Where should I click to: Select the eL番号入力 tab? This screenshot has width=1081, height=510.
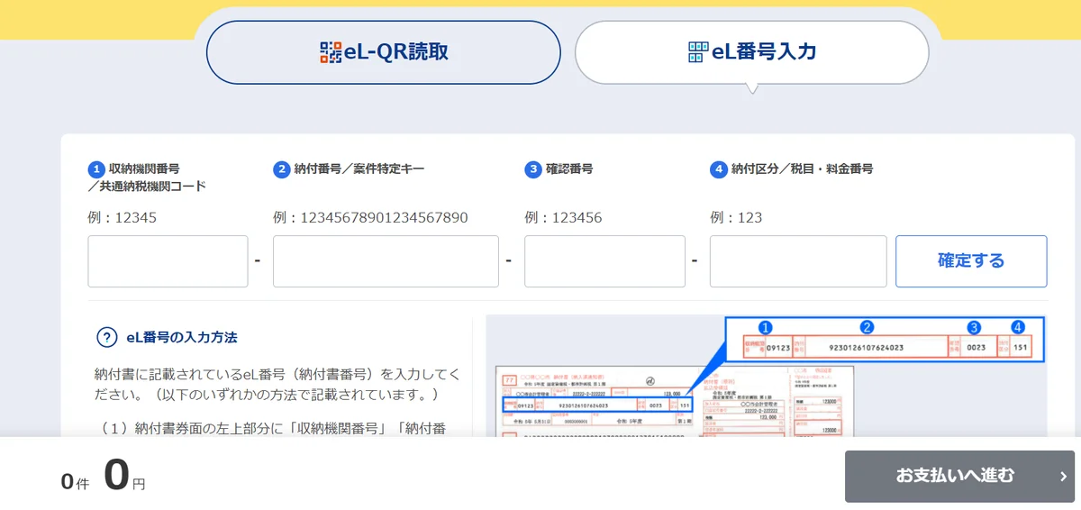(752, 52)
